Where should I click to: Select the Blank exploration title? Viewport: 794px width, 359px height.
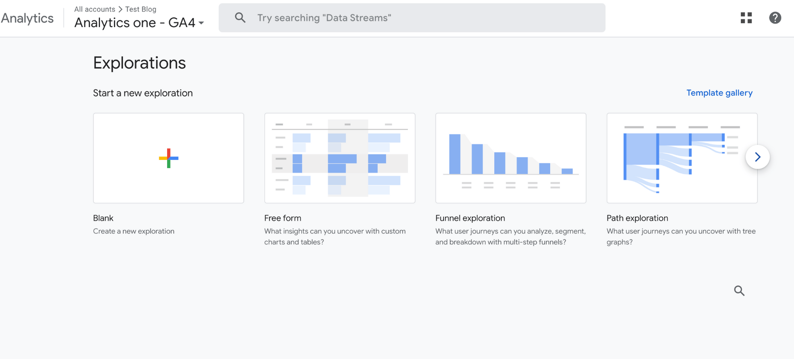103,218
